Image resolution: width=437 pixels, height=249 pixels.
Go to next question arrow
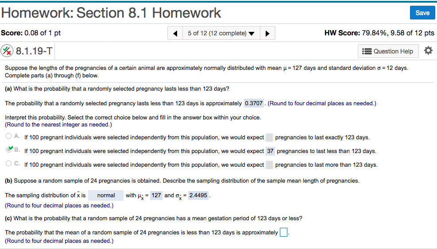click(267, 34)
